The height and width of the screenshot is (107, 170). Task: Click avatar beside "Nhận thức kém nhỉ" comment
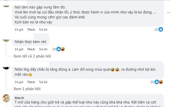[x=6, y=39]
